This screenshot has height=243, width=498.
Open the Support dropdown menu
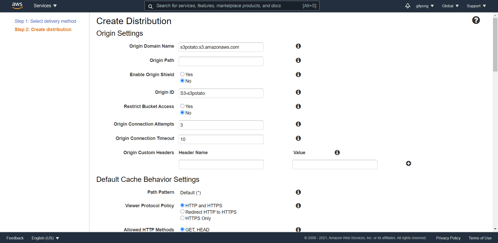coord(476,6)
